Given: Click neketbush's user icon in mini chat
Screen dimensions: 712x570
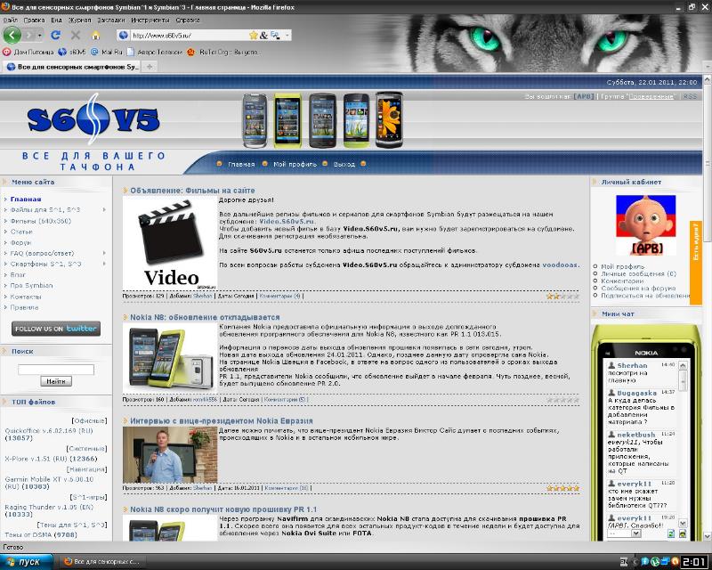Looking at the screenshot, I should pyautogui.click(x=611, y=434).
